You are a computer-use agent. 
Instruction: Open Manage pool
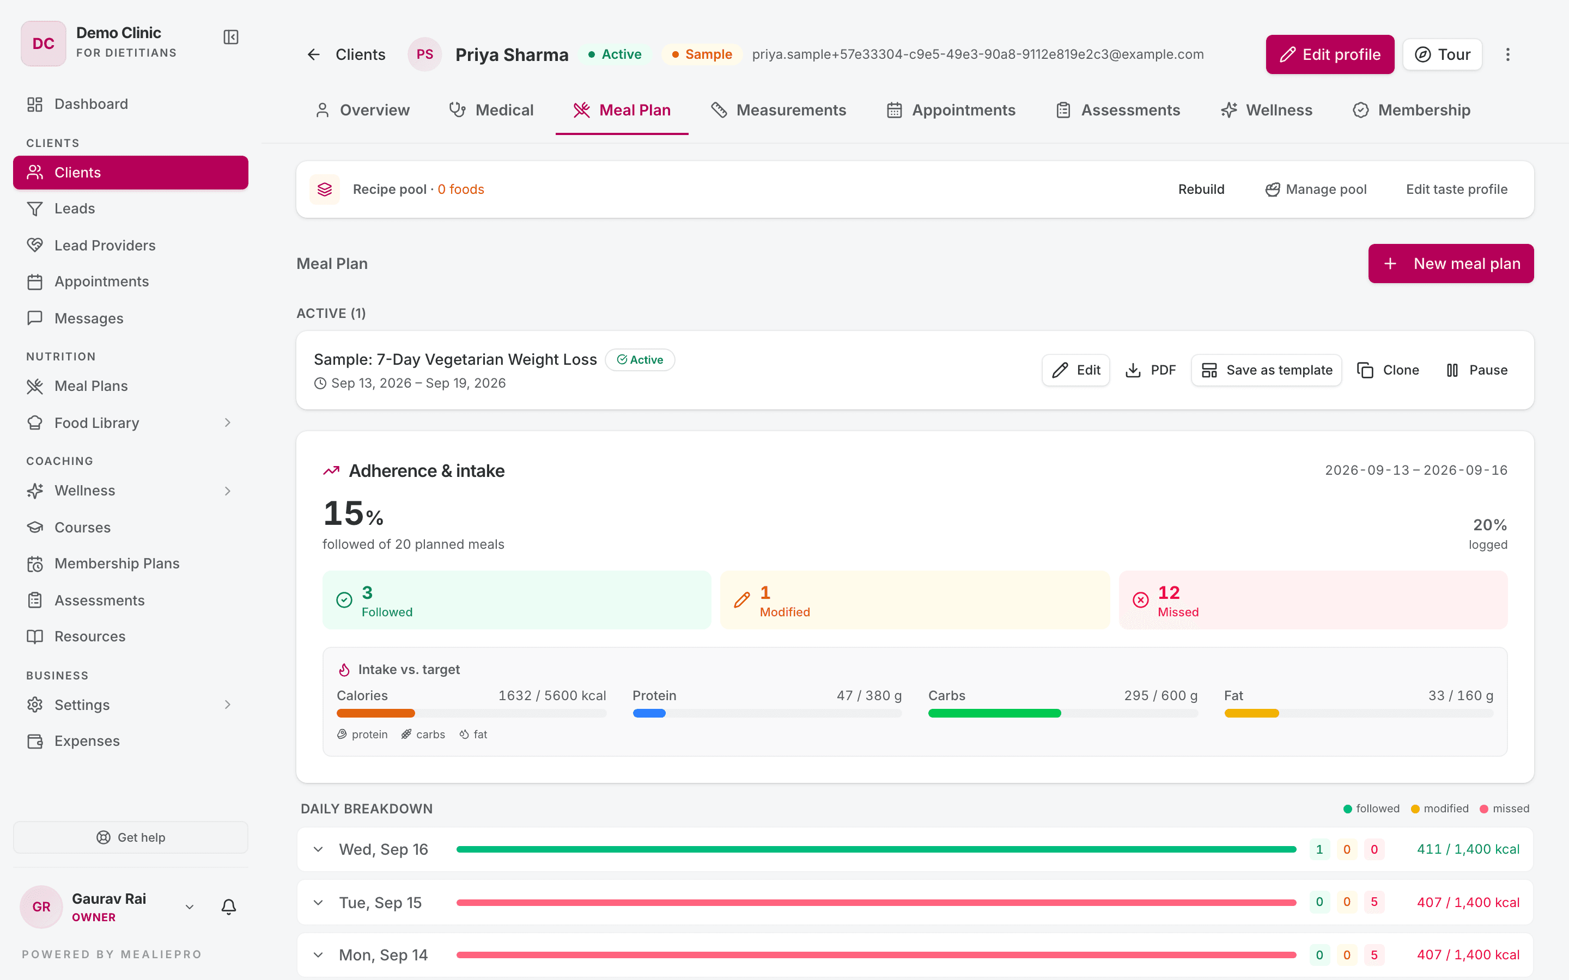(1316, 189)
